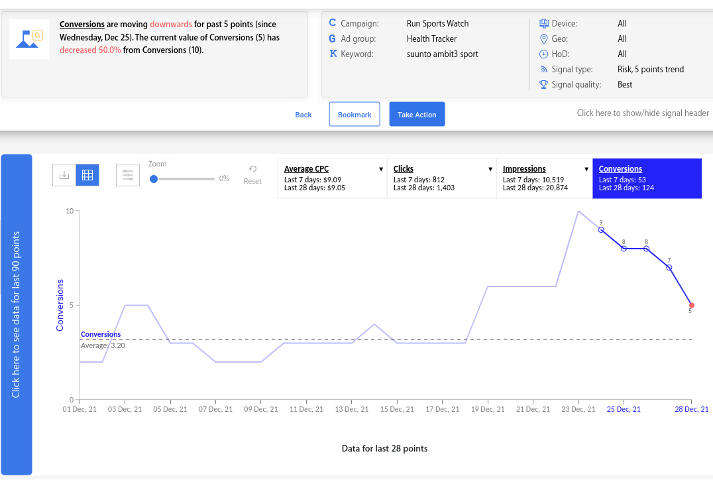The image size is (713, 488).
Task: Expand the Impressions metric dropdown arrow
Action: (586, 169)
